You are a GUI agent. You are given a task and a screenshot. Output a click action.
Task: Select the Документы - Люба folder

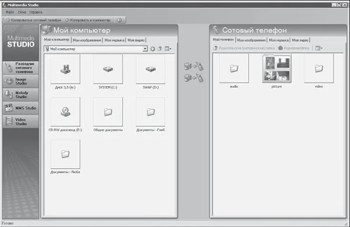click(x=66, y=154)
